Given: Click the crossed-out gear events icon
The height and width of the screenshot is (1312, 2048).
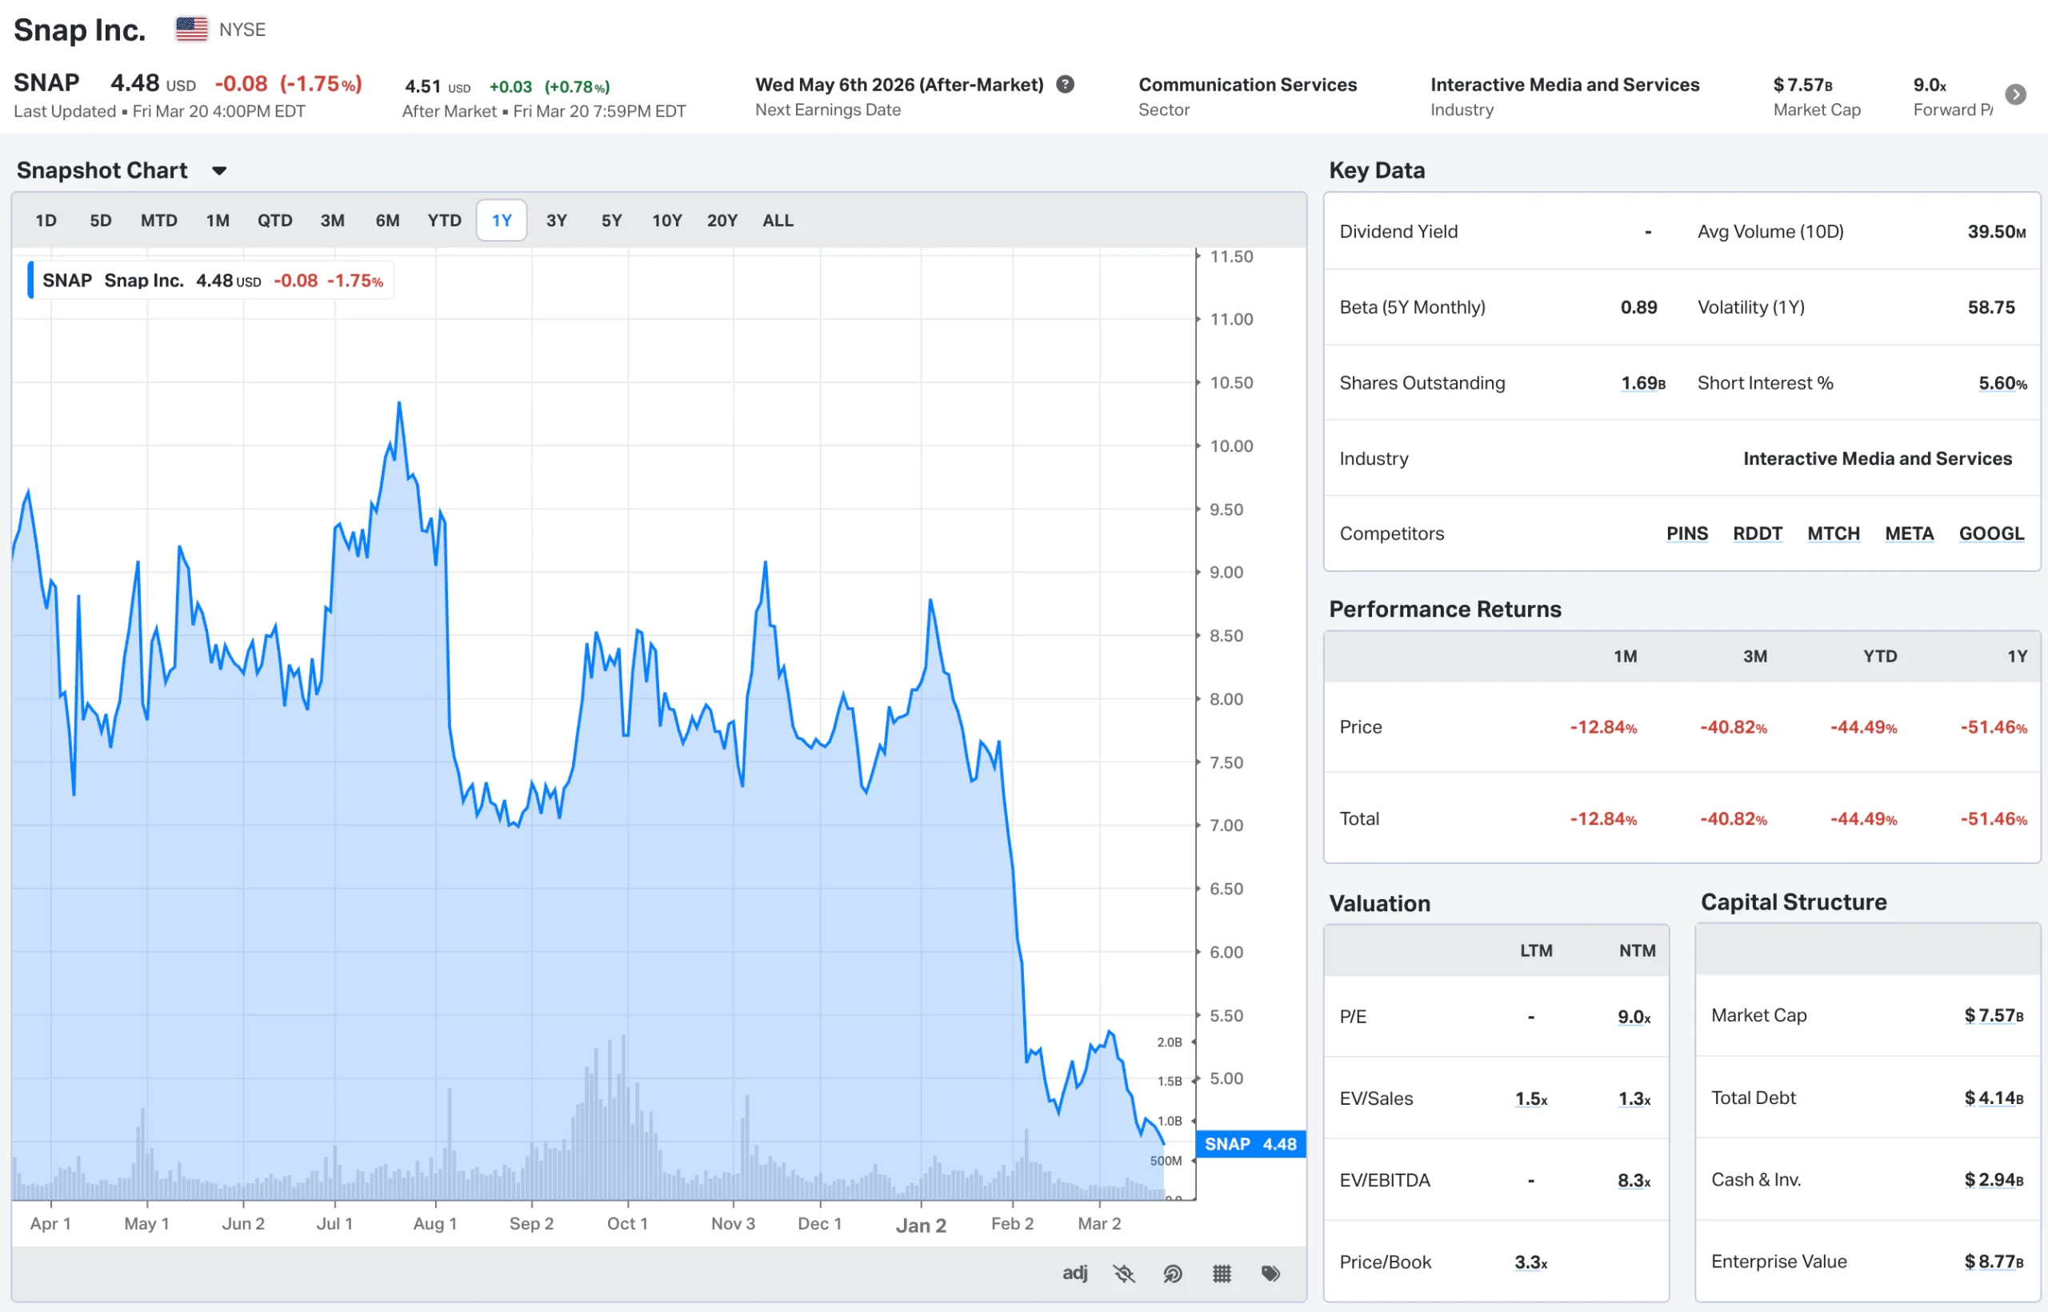Looking at the screenshot, I should pyautogui.click(x=1124, y=1274).
